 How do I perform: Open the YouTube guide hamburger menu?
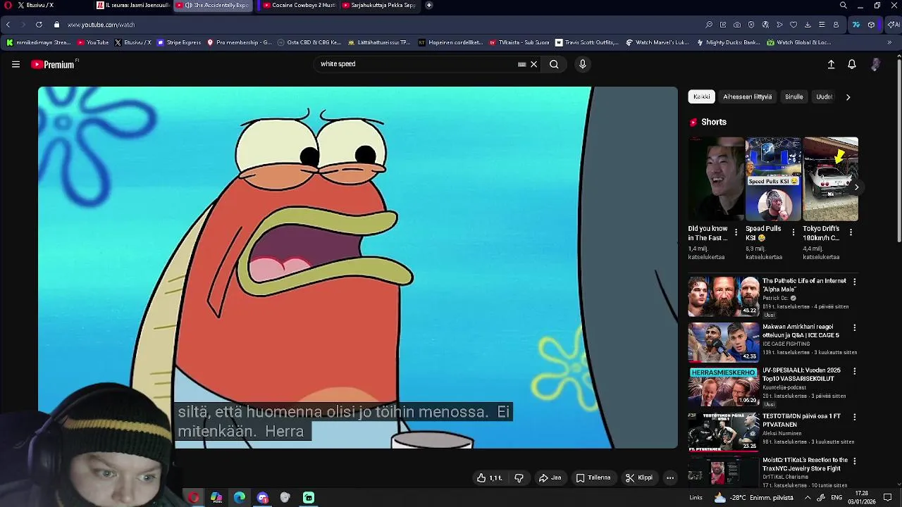[16, 64]
